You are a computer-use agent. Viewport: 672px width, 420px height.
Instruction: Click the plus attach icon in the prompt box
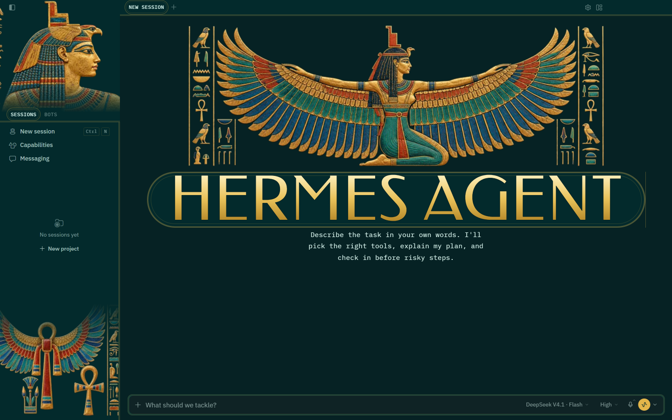[x=138, y=405]
